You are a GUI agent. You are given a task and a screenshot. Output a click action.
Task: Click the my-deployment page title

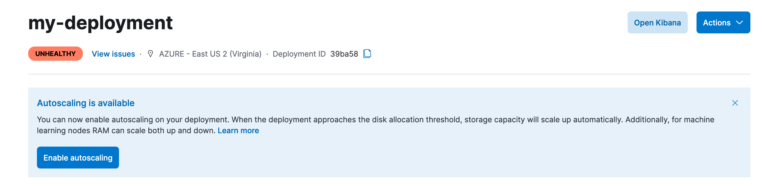pos(100,23)
